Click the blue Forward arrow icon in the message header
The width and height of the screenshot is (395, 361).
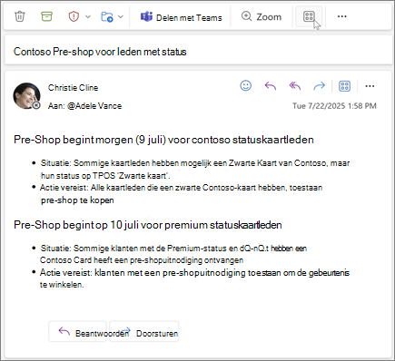pos(319,86)
